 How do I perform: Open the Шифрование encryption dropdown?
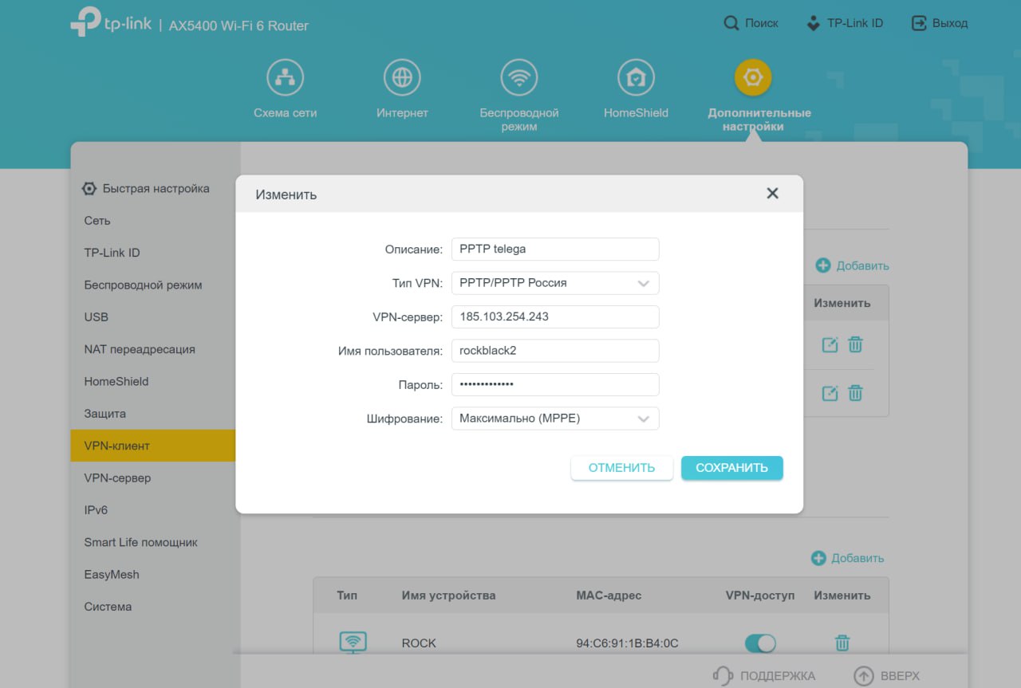point(555,419)
